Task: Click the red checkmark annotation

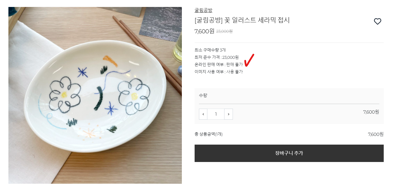Action: pyautogui.click(x=249, y=60)
